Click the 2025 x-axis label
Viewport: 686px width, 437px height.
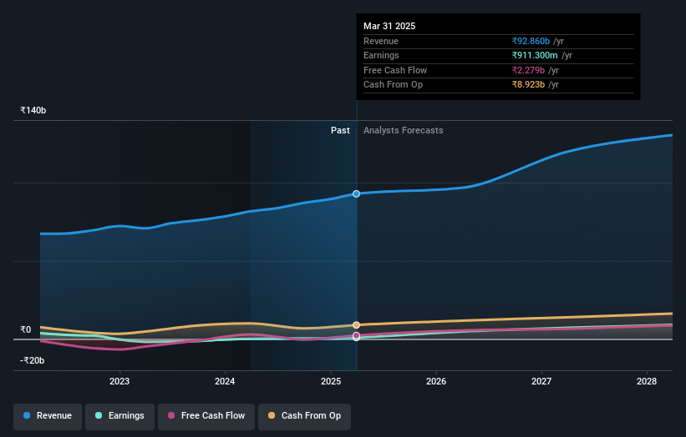[331, 381]
